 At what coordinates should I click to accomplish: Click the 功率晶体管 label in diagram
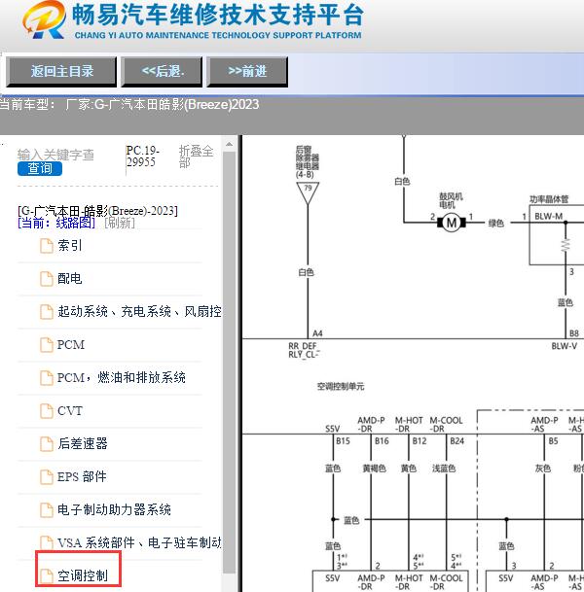[x=549, y=199]
